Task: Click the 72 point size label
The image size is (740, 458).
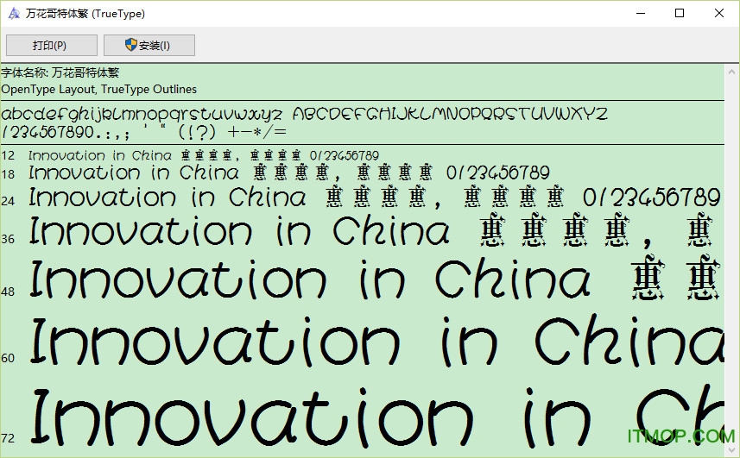Action: 9,438
